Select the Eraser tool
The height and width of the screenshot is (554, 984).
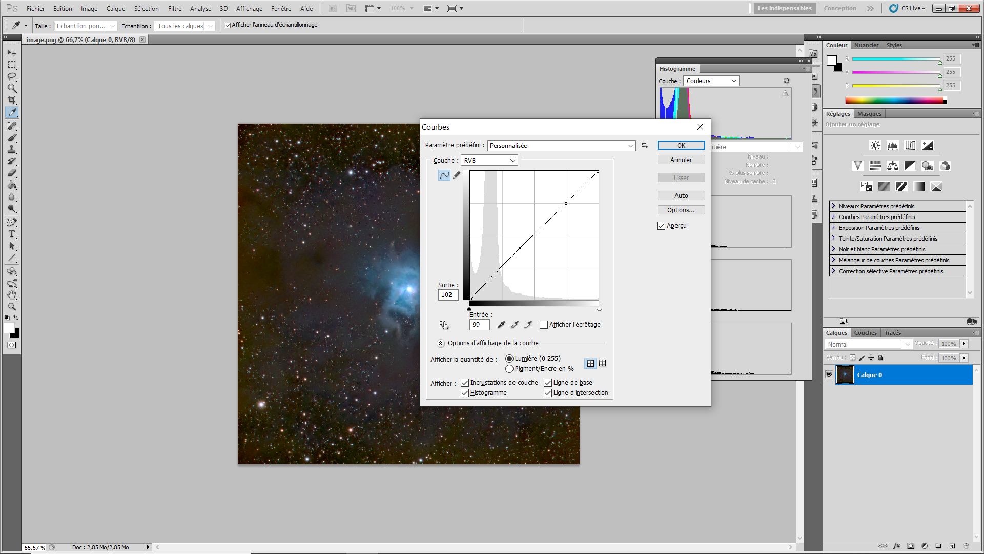pos(12,173)
